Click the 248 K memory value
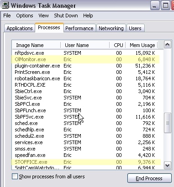This screenshot has width=174, height=187. tap(149, 149)
